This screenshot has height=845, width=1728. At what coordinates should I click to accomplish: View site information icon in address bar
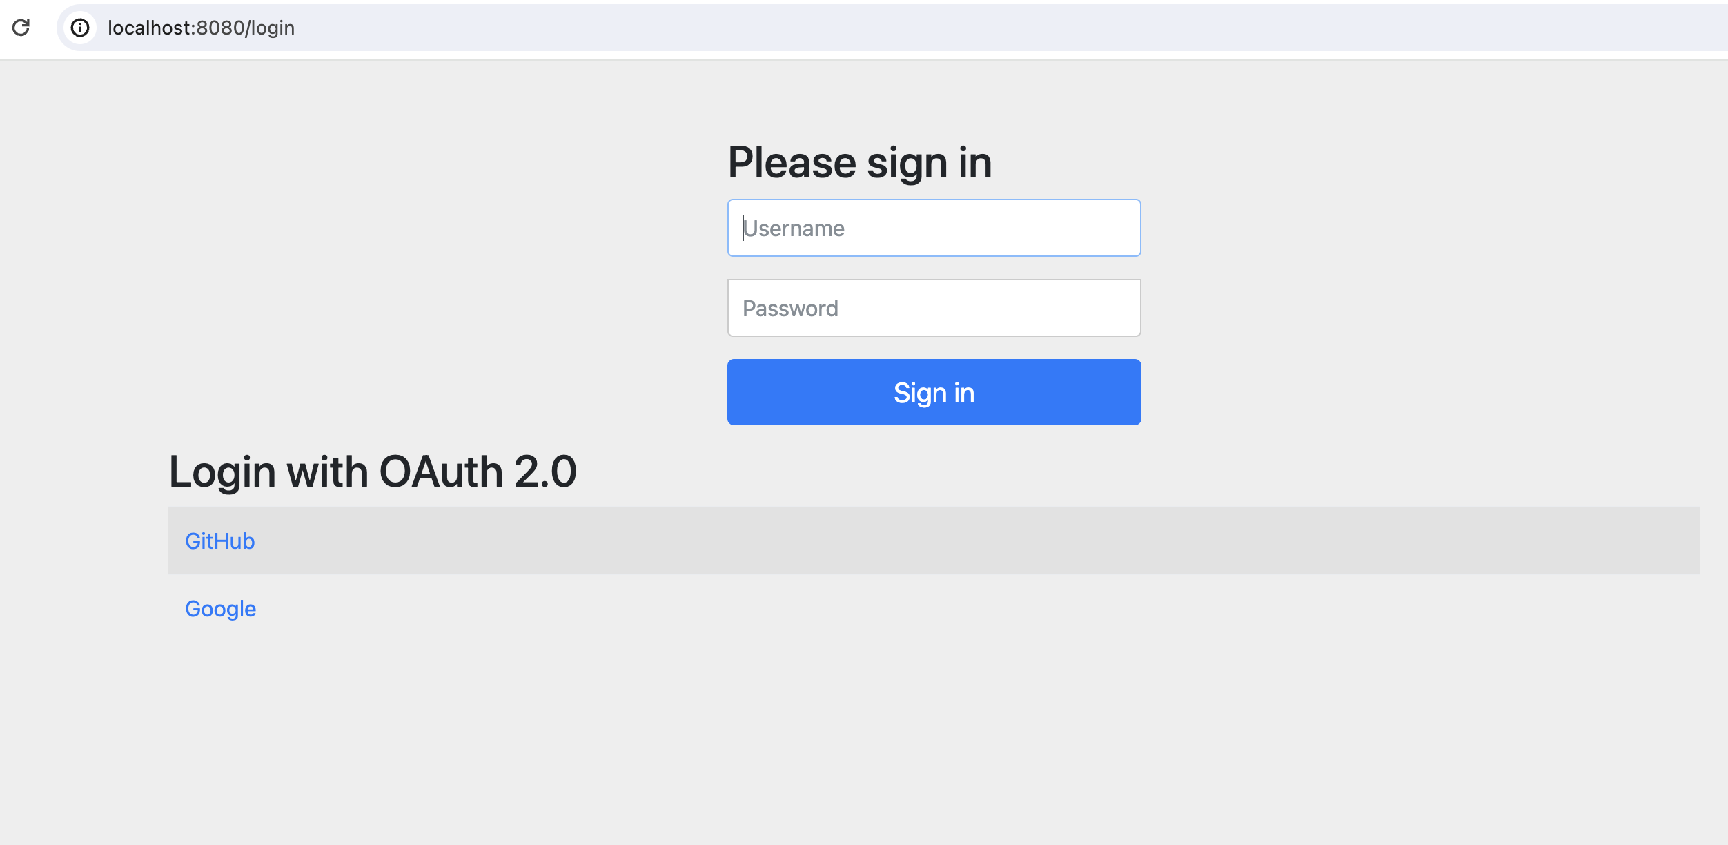[80, 28]
